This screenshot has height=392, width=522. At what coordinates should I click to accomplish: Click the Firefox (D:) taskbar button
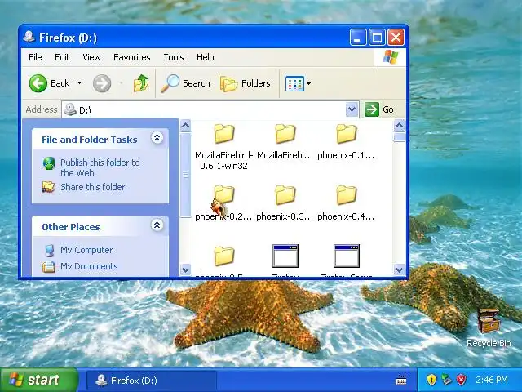[152, 381]
